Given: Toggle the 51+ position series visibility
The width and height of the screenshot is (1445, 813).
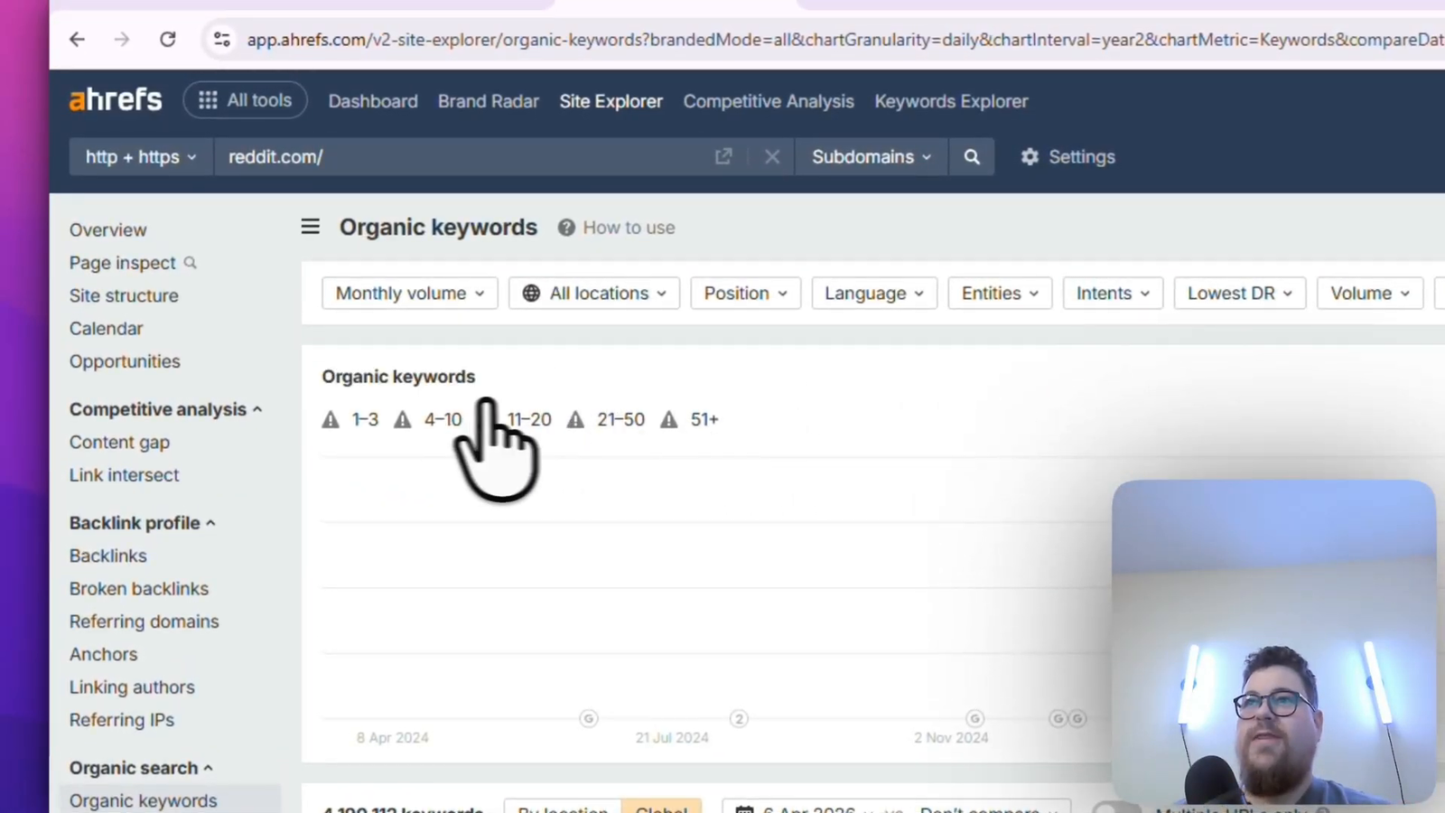Looking at the screenshot, I should coord(704,419).
